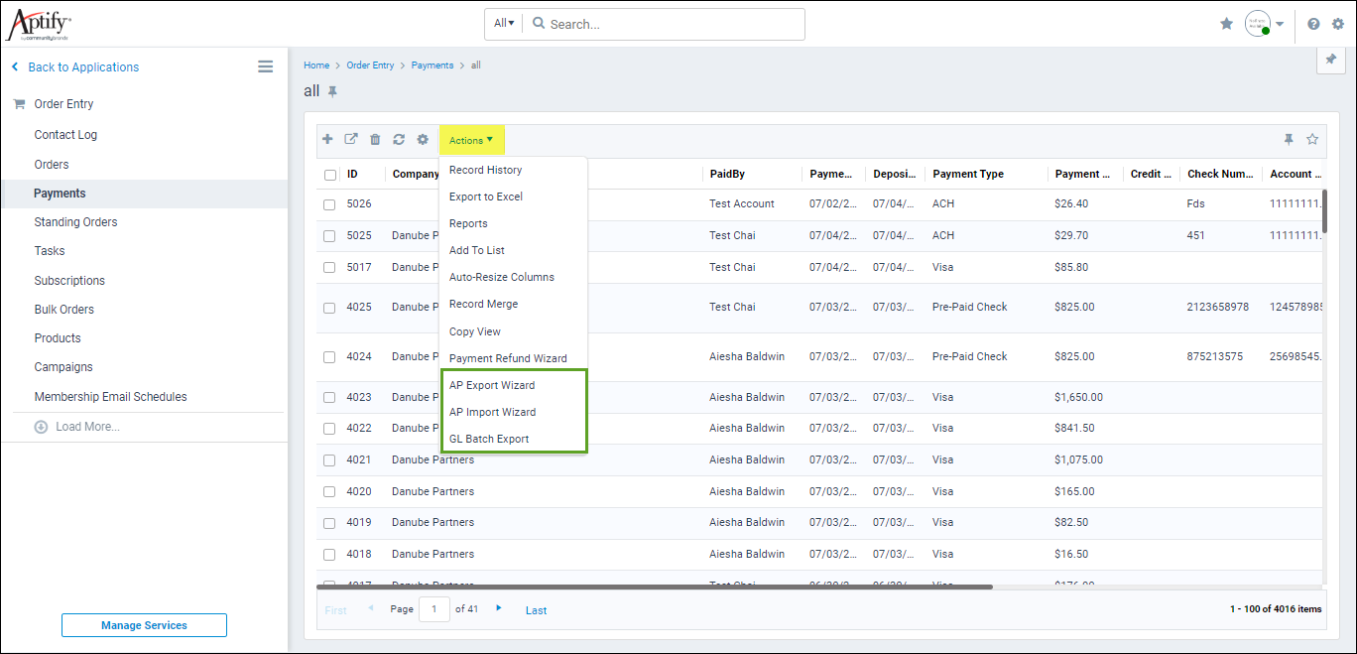Check the select-all header checkbox

[329, 174]
